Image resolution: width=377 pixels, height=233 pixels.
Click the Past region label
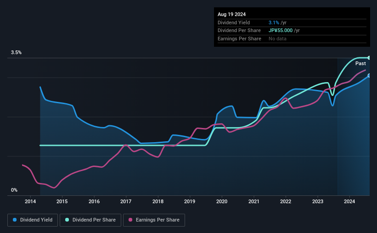tap(360, 63)
